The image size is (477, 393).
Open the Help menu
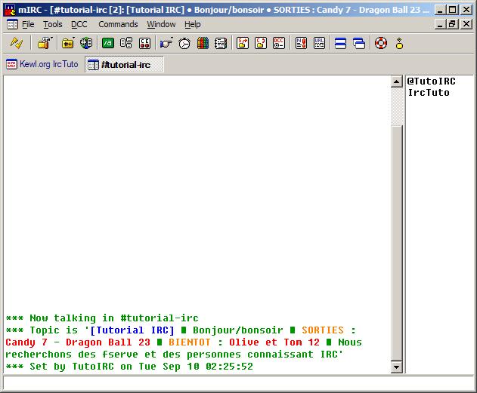[x=193, y=24]
